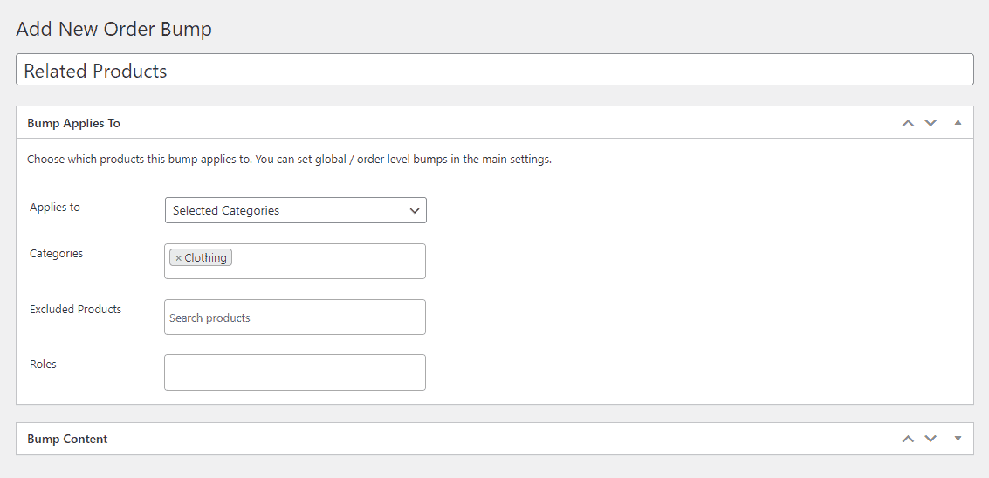
Task: Collapse the Bump Applies To panel triangle
Action: (958, 122)
